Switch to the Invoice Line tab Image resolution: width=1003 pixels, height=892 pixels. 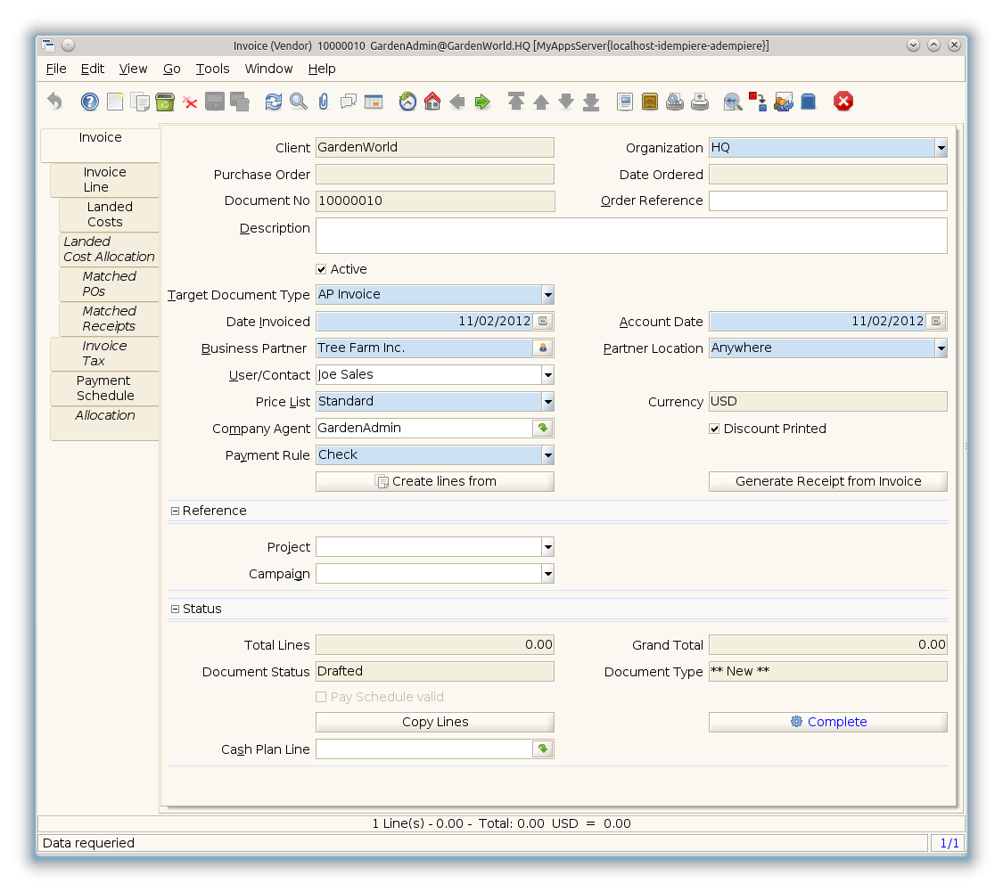[x=103, y=179]
